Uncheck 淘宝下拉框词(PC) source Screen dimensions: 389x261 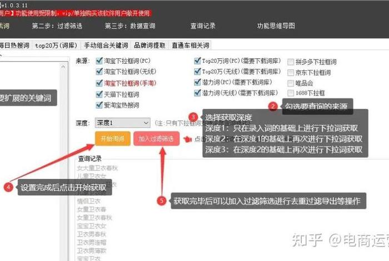tap(99, 61)
